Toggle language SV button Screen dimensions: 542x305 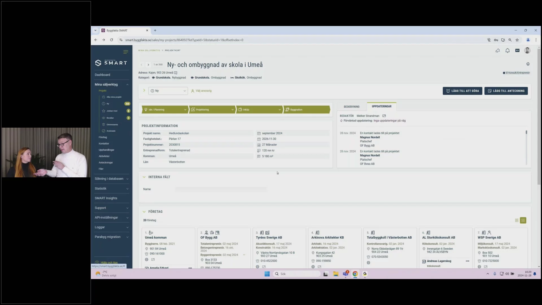point(517,51)
